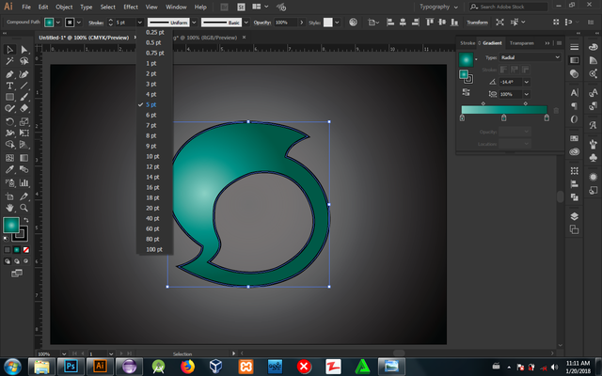Click the Firefox taskbar icon
This screenshot has height=376, width=602.
pos(185,365)
